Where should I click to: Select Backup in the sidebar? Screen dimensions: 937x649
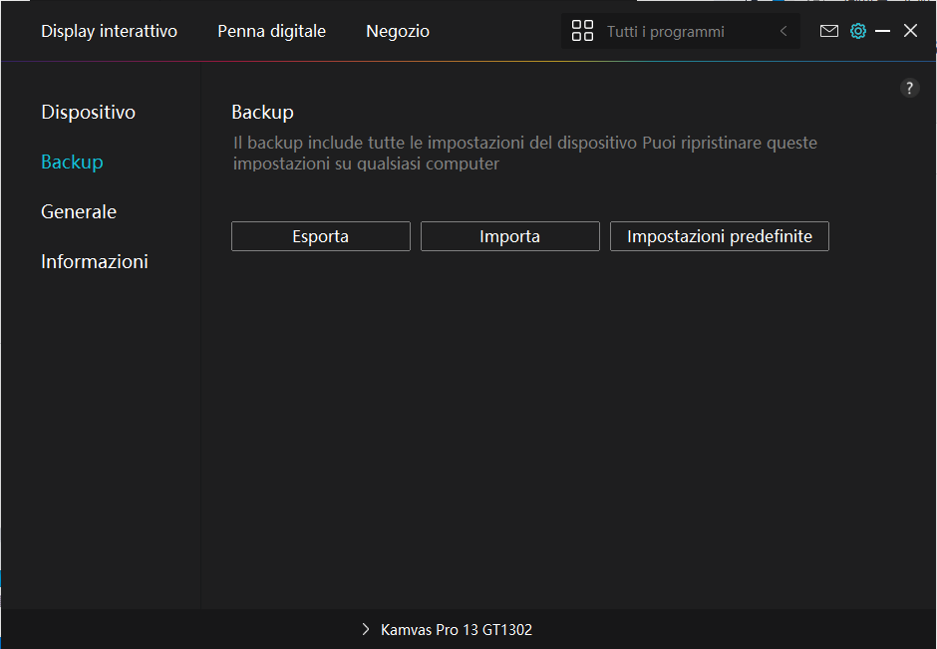pos(72,162)
